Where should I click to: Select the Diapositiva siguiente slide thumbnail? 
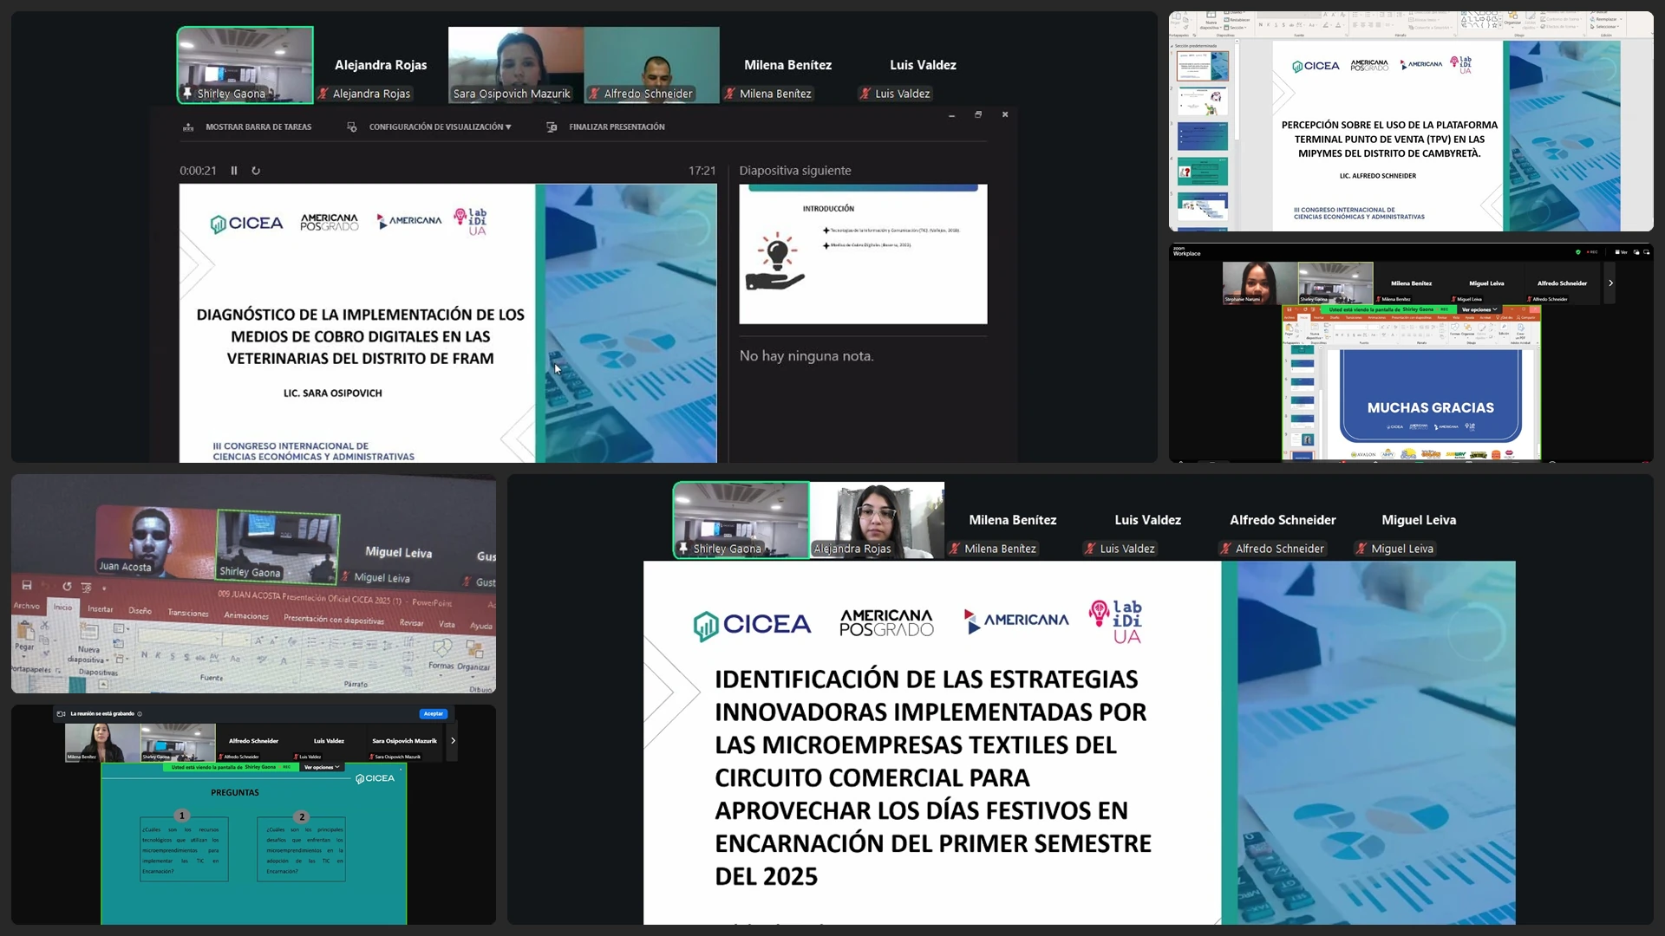(863, 254)
